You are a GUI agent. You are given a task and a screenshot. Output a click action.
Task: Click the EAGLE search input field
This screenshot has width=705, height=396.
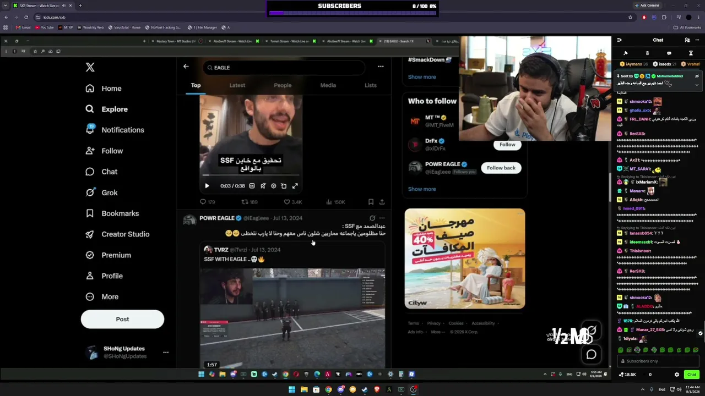pyautogui.click(x=284, y=68)
